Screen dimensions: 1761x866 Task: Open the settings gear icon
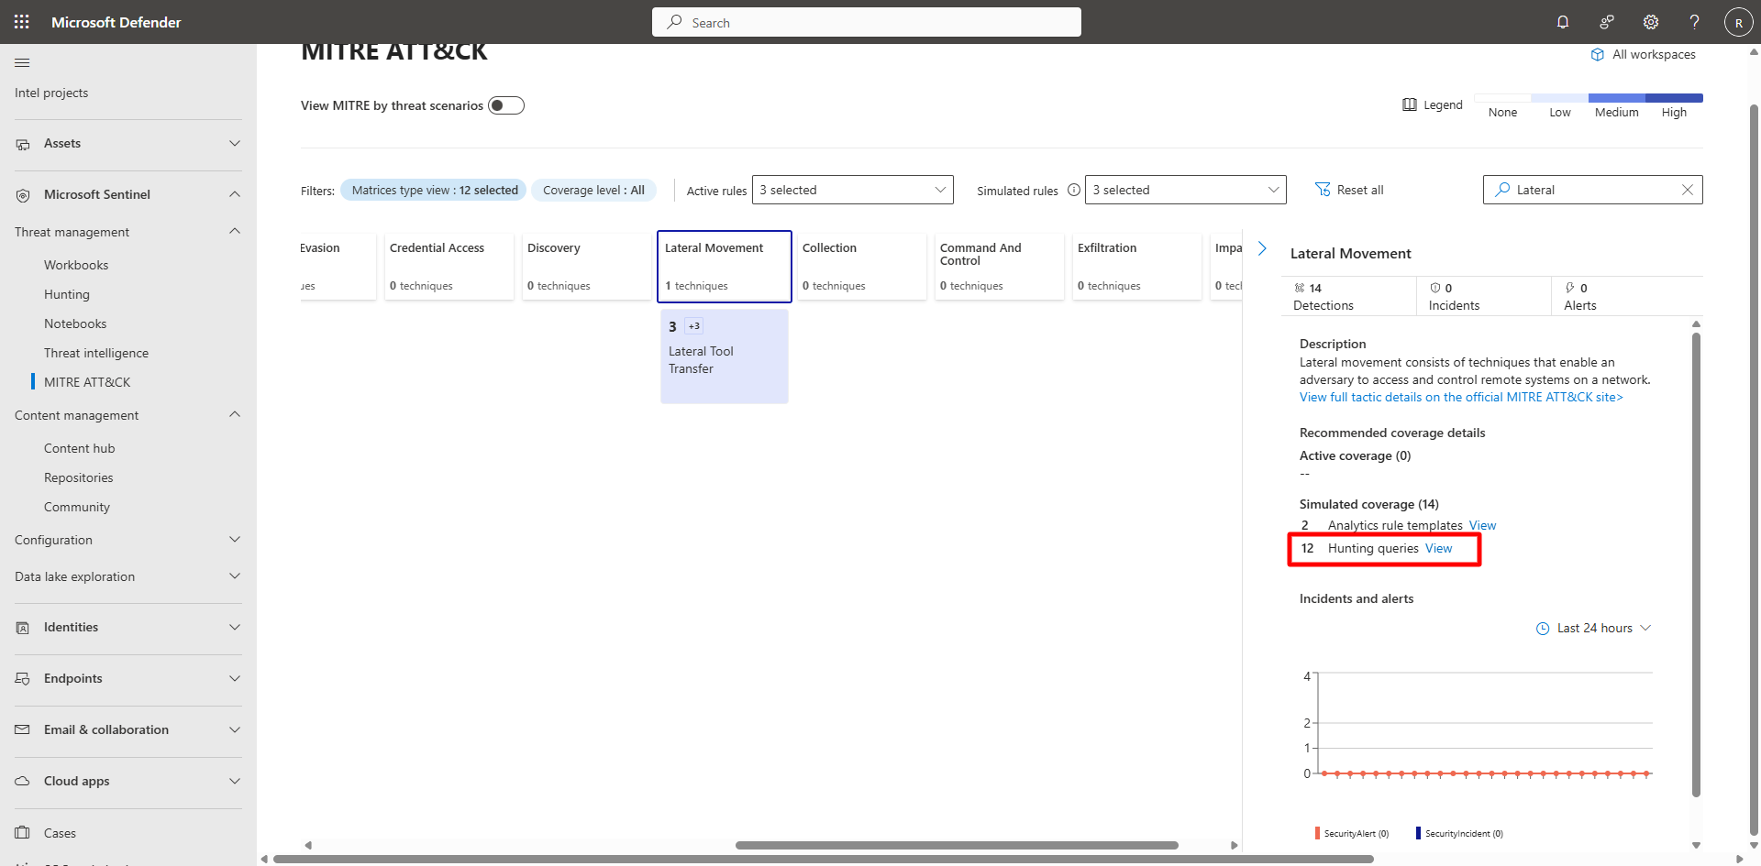pyautogui.click(x=1651, y=22)
